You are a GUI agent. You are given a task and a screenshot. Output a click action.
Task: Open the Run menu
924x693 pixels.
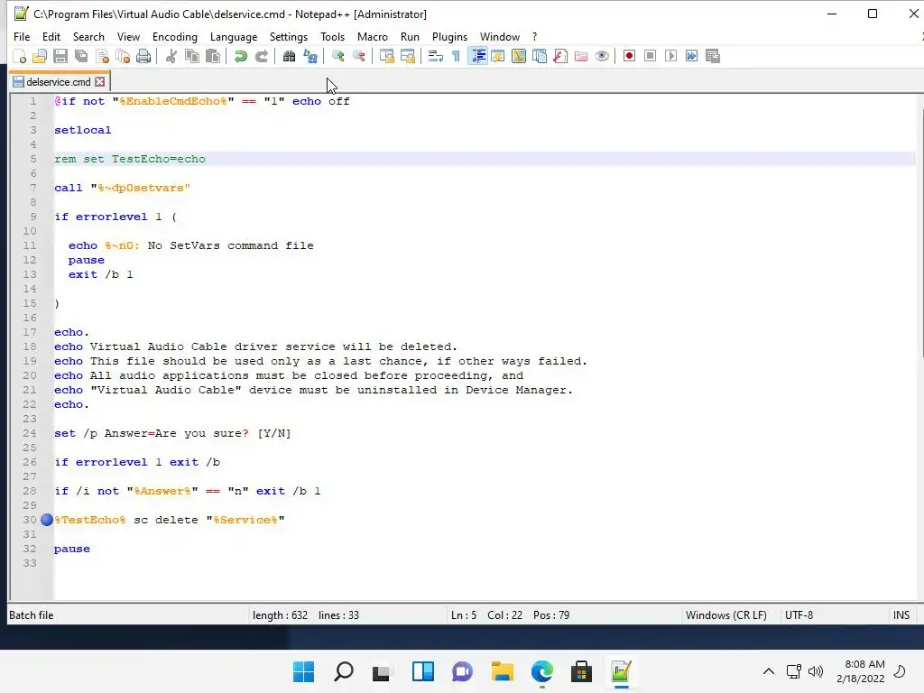[x=410, y=36]
